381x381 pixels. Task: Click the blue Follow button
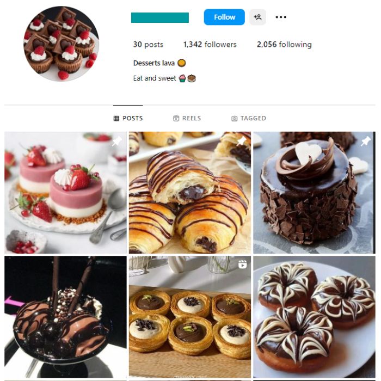pos(224,17)
